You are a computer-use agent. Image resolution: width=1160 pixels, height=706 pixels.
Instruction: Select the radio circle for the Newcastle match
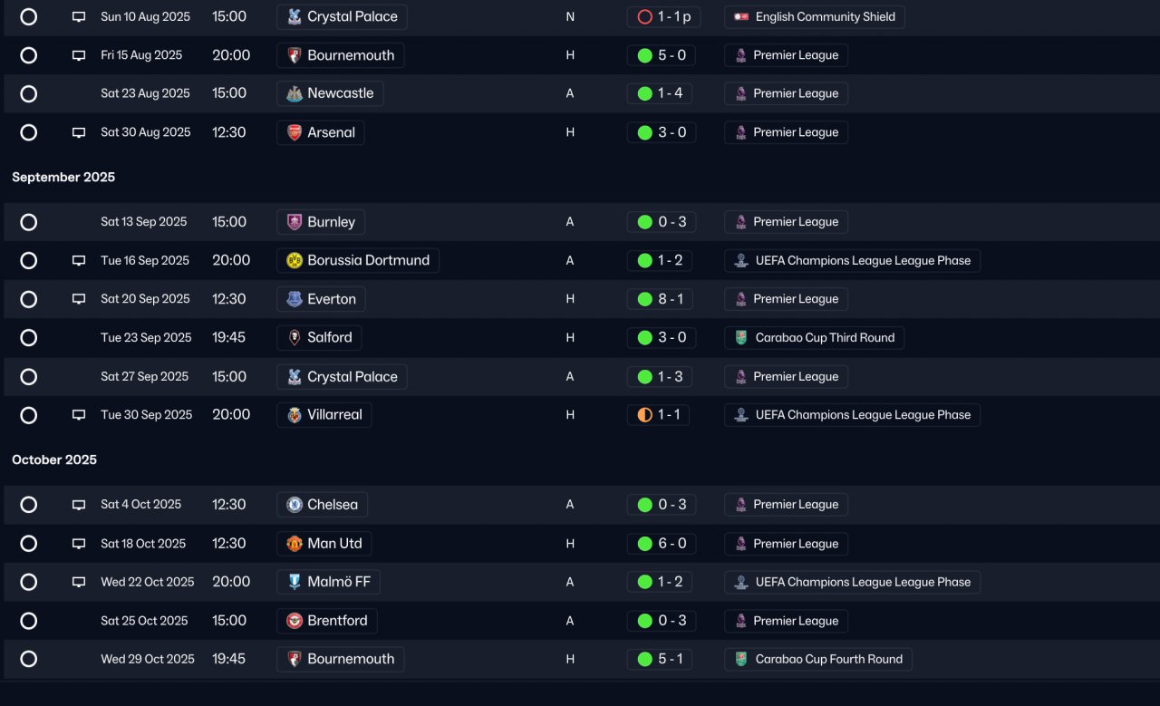pos(29,93)
